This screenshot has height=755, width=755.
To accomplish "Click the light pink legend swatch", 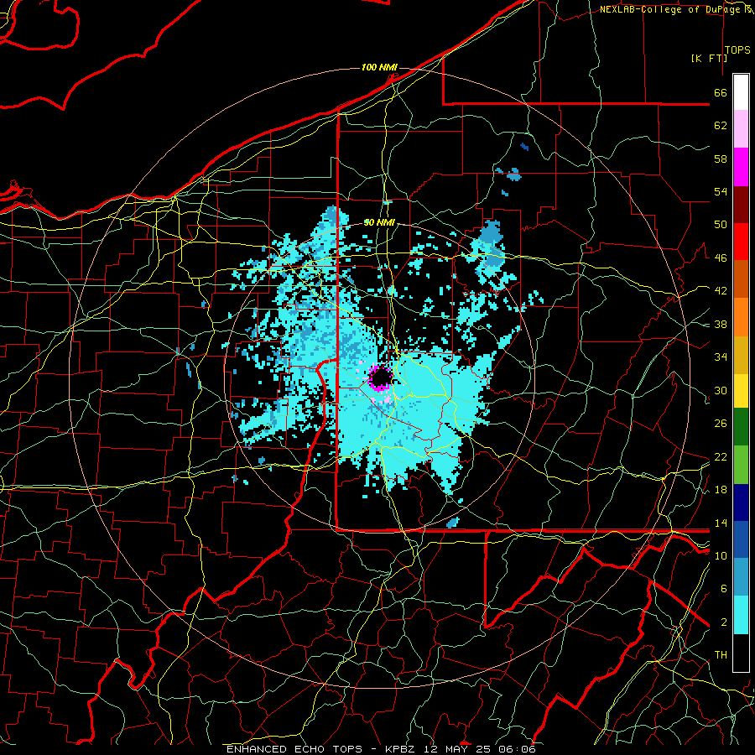I will click(x=741, y=129).
